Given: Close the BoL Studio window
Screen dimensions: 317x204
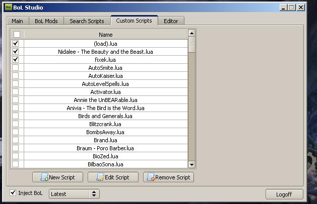Looking at the screenshot, I should click(301, 8).
